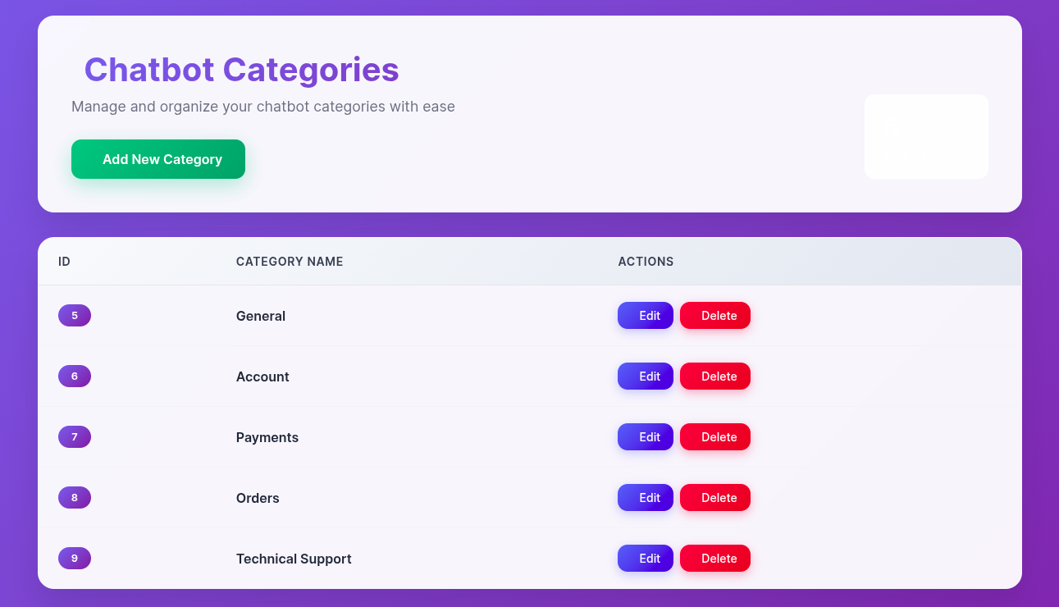
Task: Select the ID badge numbered 7
Action: pos(75,437)
